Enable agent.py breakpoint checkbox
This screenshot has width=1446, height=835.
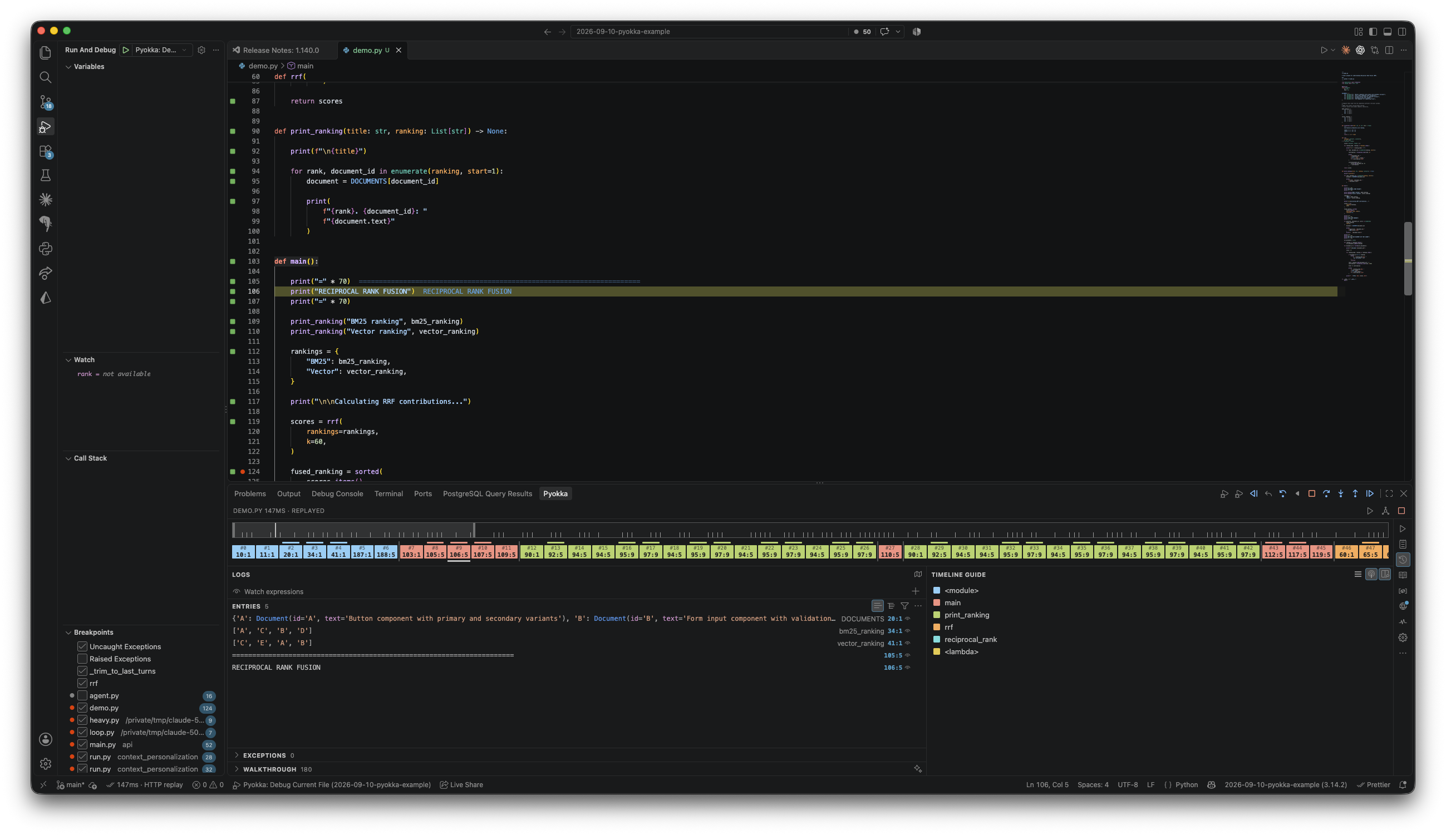82,695
